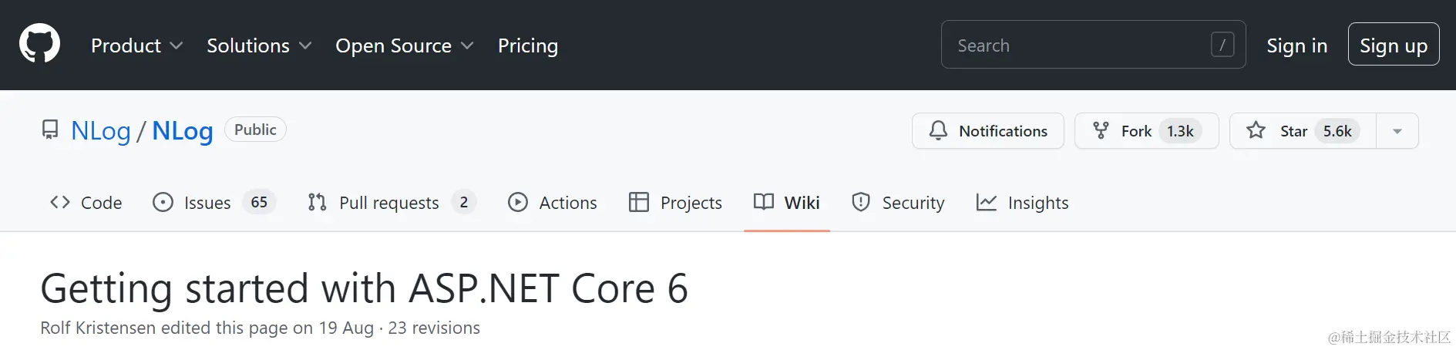The image size is (1456, 350).
Task: Expand the Product dropdown menu
Action: tap(137, 45)
